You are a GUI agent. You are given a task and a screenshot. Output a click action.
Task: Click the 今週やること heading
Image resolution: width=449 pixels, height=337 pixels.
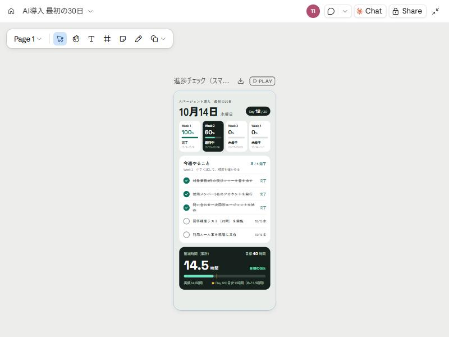pos(196,163)
